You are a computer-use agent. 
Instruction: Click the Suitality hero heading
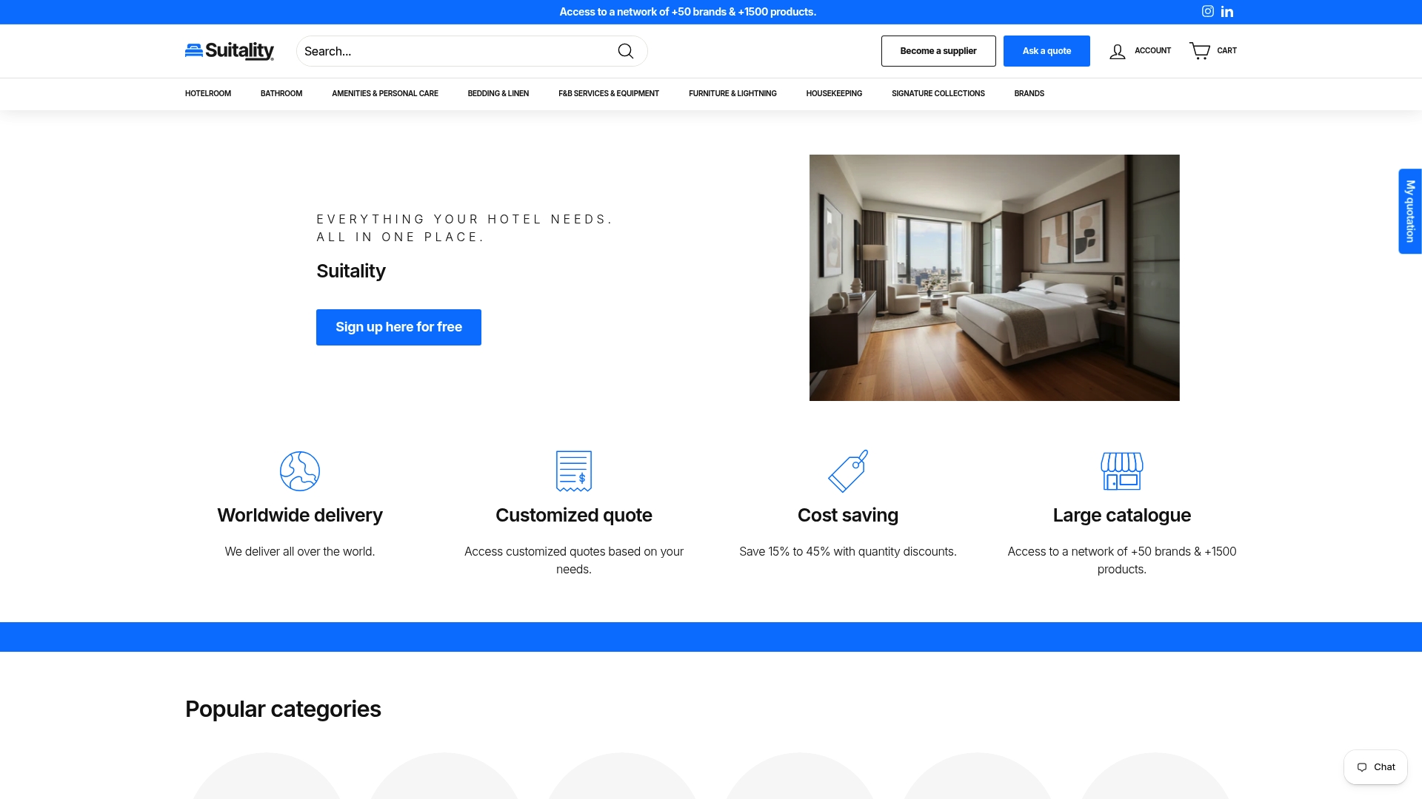[351, 272]
